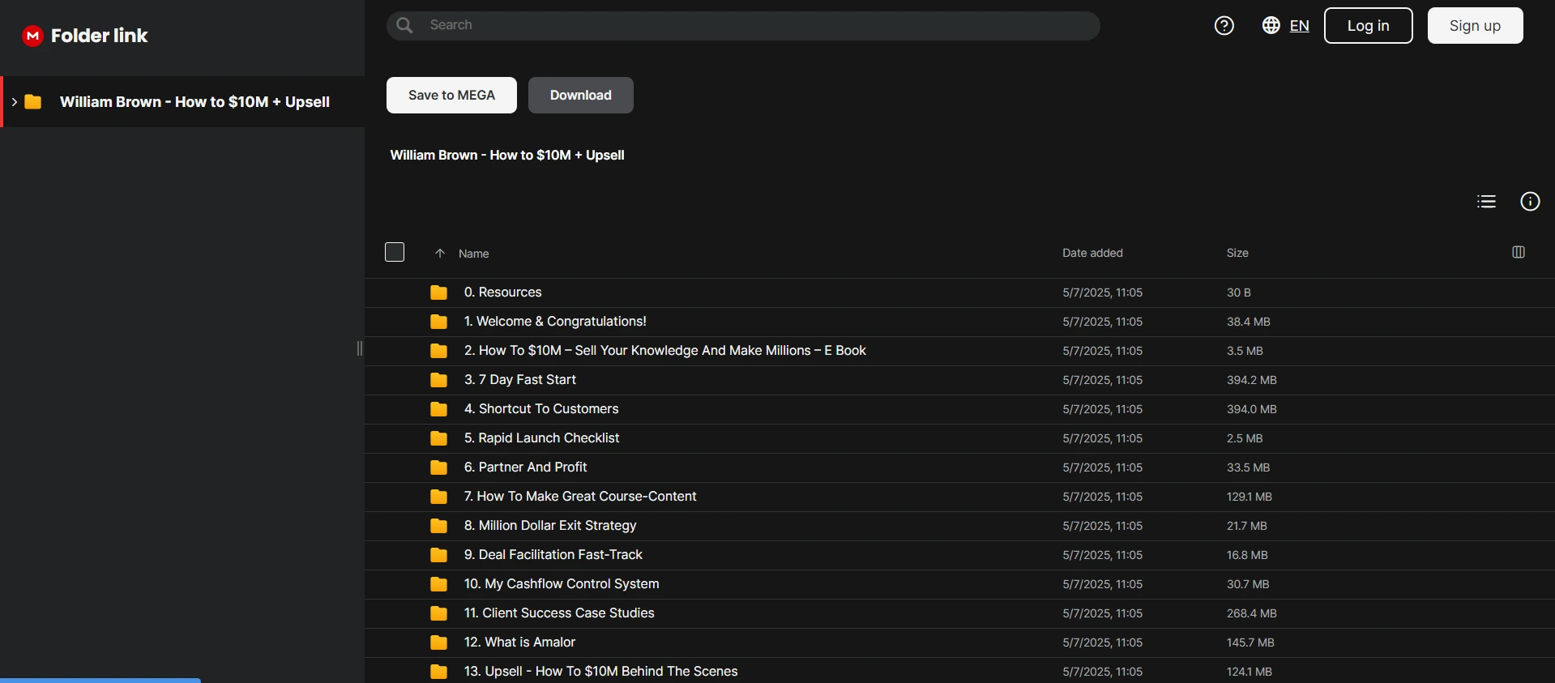Click the MEGA logo icon
Viewport: 1555px width, 683px height.
[32, 36]
